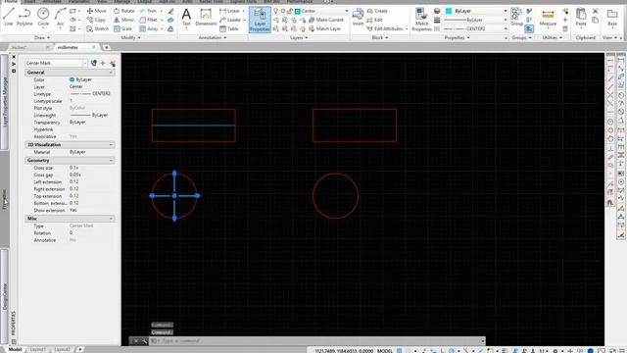The width and height of the screenshot is (627, 353).
Task: Expand the Annotation panel flyout
Action: click(x=213, y=37)
